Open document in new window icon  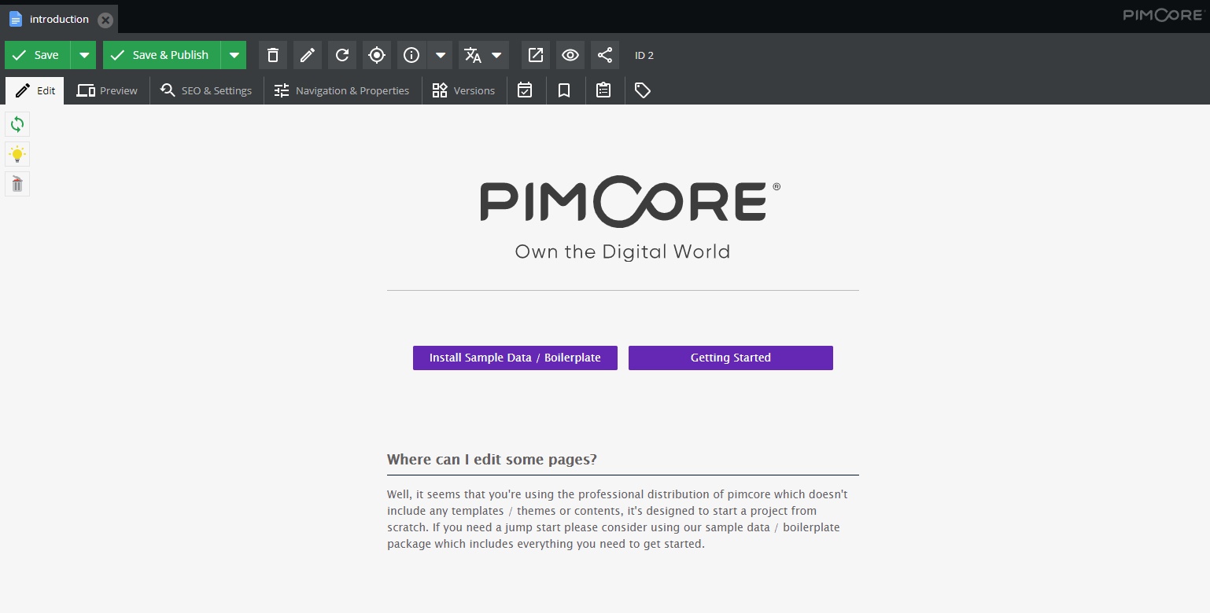[536, 55]
